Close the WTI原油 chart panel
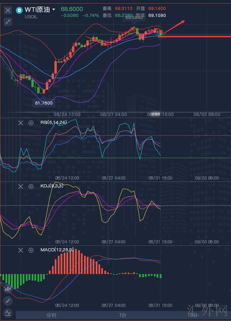231x321 pixels. click(x=8, y=10)
